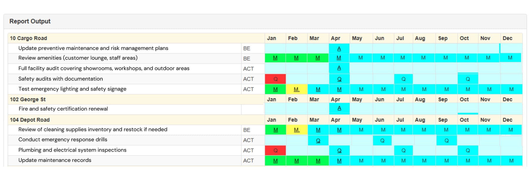
Task: Click 'Test emergency lighting and safety signage' text
Action: pyautogui.click(x=72, y=89)
